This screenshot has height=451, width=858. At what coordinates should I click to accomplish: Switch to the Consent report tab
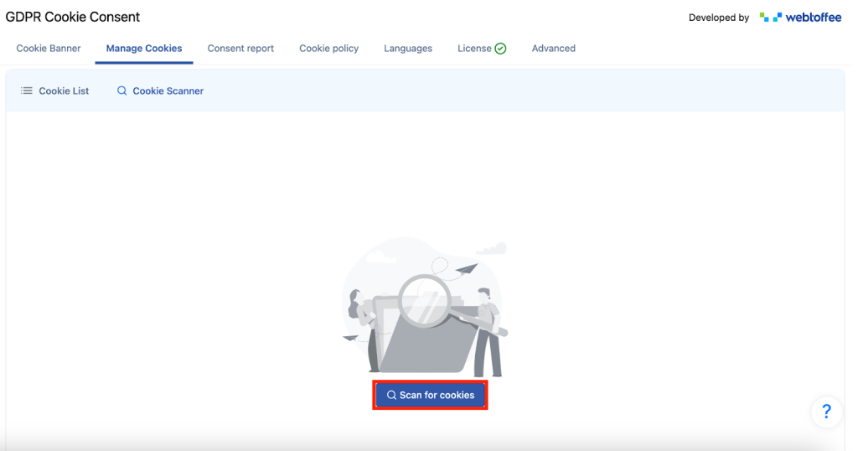point(240,49)
